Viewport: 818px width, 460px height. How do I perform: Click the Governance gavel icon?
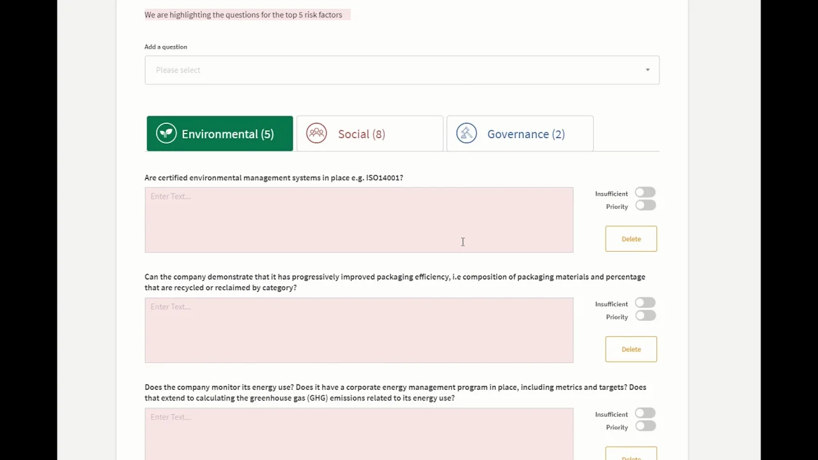pyautogui.click(x=467, y=134)
